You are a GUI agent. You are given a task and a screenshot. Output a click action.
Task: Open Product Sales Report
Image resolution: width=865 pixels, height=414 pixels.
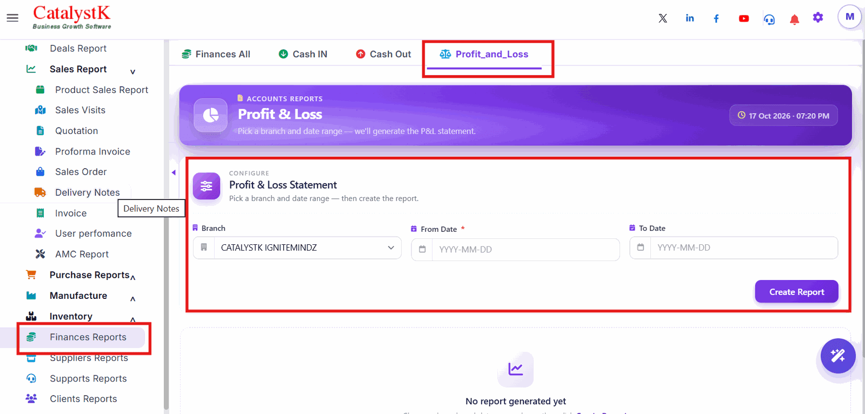coord(102,90)
